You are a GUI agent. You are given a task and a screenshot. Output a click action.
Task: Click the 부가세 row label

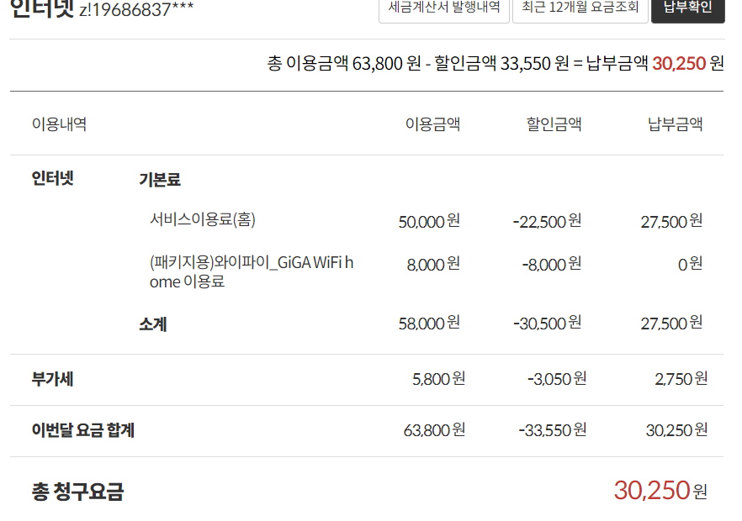52,379
